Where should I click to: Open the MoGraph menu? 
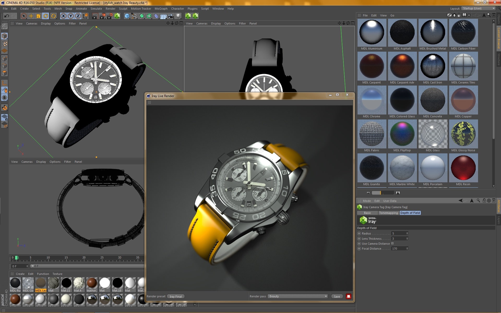click(x=161, y=9)
